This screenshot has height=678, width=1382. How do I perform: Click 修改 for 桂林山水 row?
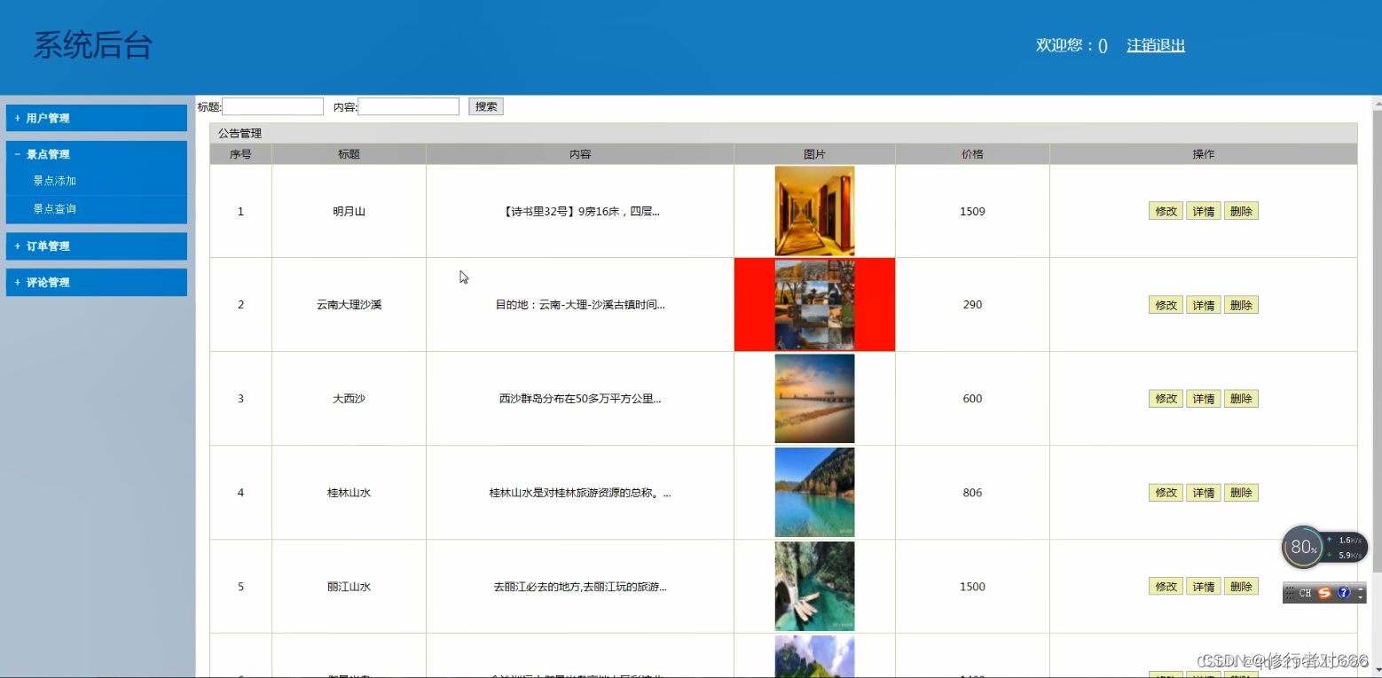[x=1166, y=493]
